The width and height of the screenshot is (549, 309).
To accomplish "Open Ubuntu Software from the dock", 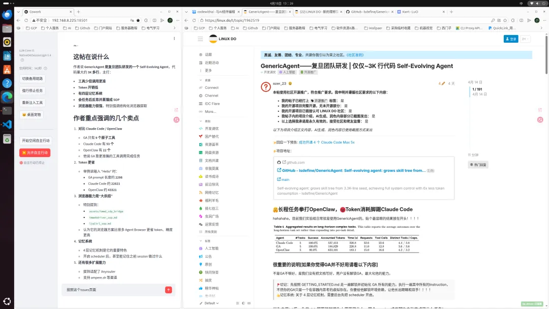I will (7, 69).
